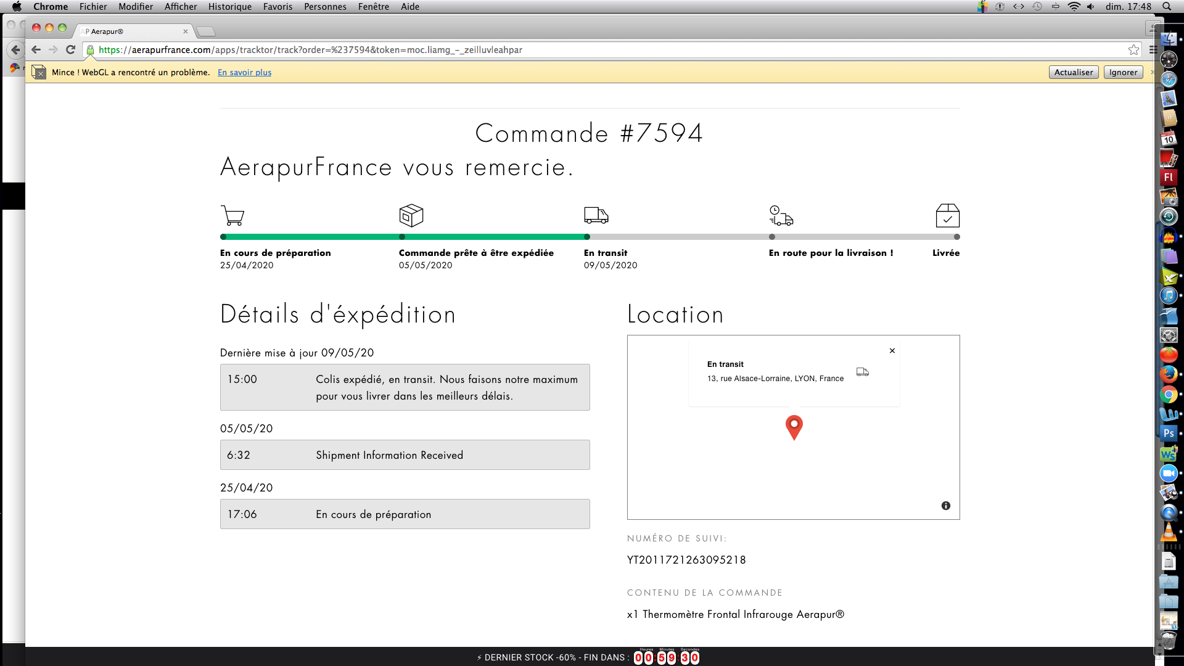Image resolution: width=1184 pixels, height=666 pixels.
Task: Open the Historique menu
Action: 230,7
